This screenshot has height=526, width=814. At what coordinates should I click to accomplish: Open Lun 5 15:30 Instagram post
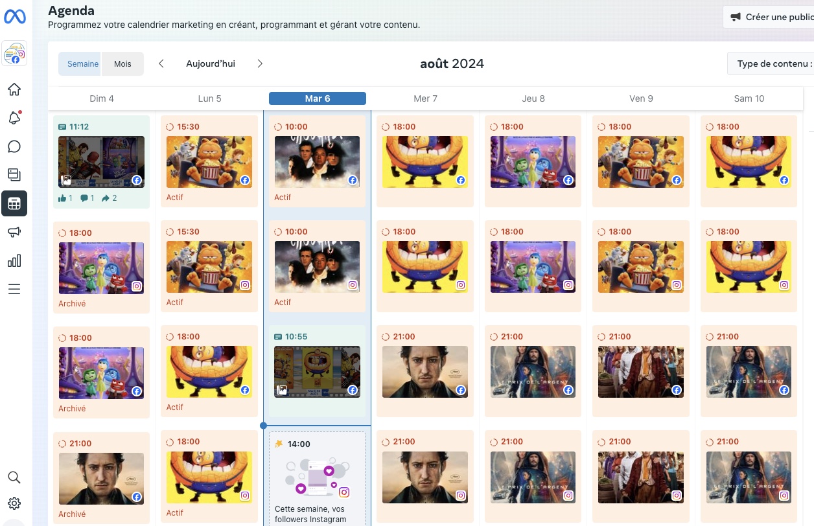click(x=209, y=266)
